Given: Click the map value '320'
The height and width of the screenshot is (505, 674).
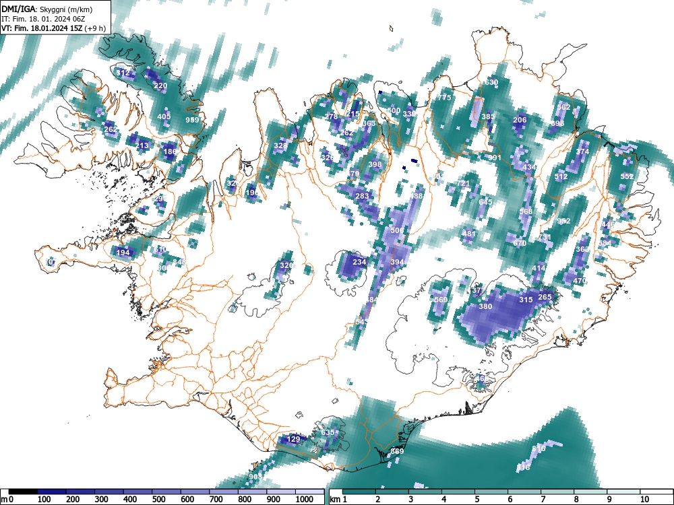Looking at the screenshot, I should [286, 265].
